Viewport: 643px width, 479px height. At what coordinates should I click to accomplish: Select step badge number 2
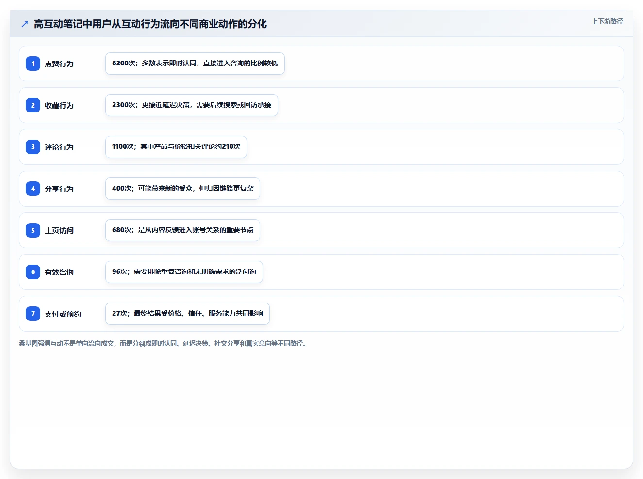pos(33,105)
